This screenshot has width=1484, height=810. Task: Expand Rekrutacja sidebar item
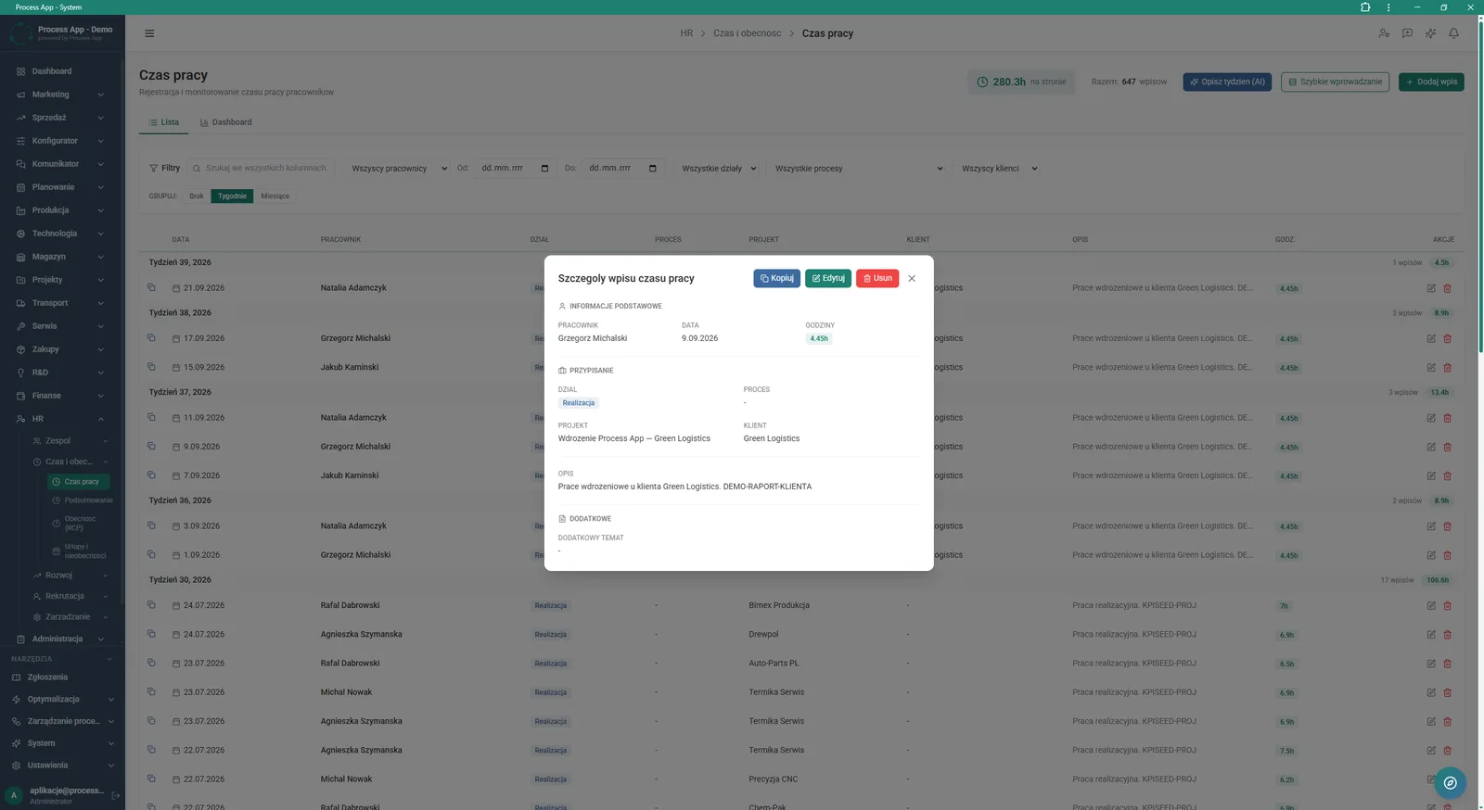pos(70,596)
